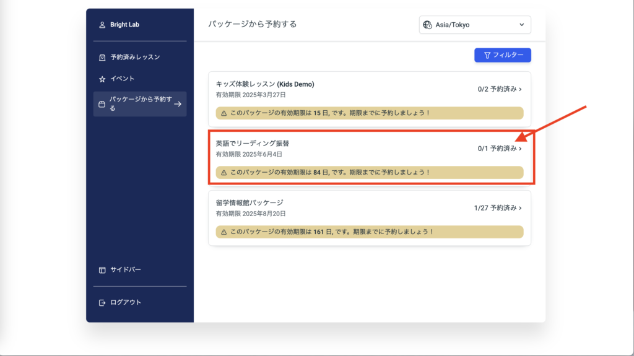Click the funnel icon on フィルター button
This screenshot has height=356, width=634.
[x=487, y=55]
